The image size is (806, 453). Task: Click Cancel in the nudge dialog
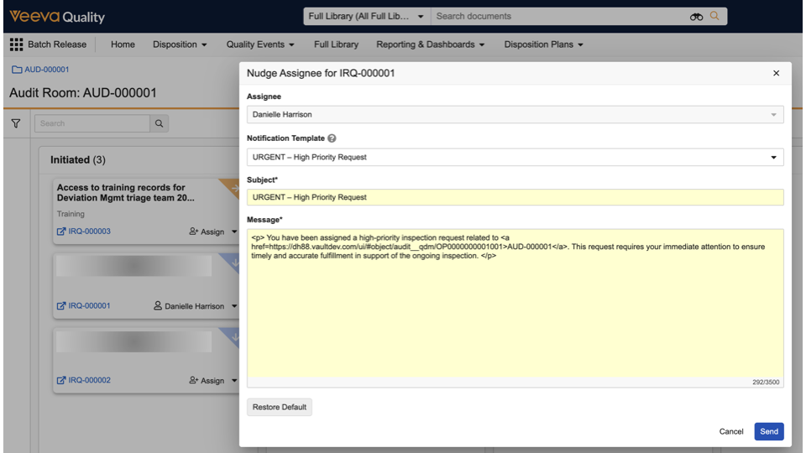pyautogui.click(x=731, y=431)
